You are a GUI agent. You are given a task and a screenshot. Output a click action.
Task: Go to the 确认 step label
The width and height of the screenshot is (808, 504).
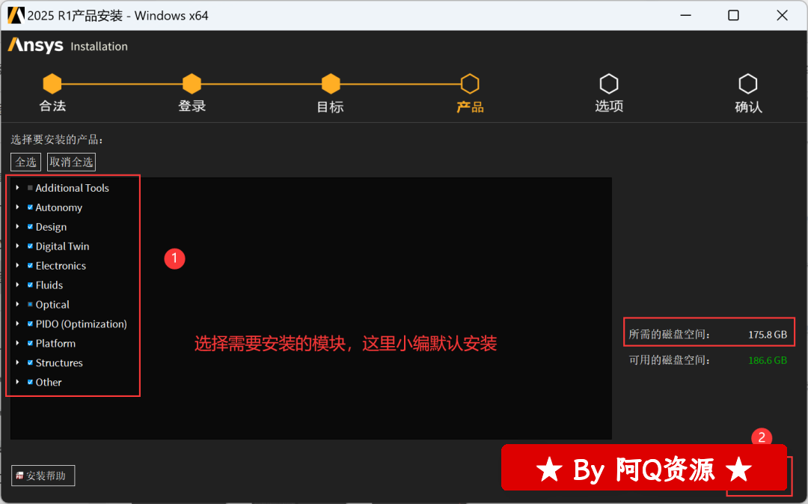(748, 107)
